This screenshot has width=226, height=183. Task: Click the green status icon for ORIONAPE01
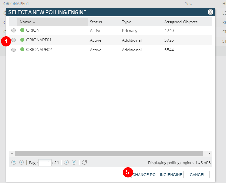click(22, 40)
